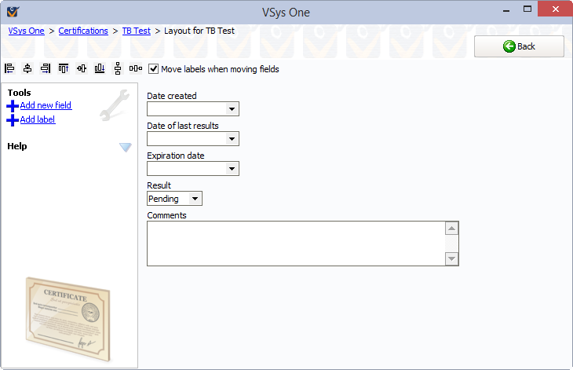Click the distribute vertically spacing icon
This screenshot has height=370, width=573.
pyautogui.click(x=118, y=69)
